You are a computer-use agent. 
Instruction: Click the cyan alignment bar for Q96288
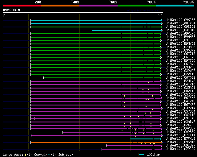pyautogui.click(x=96, y=20)
